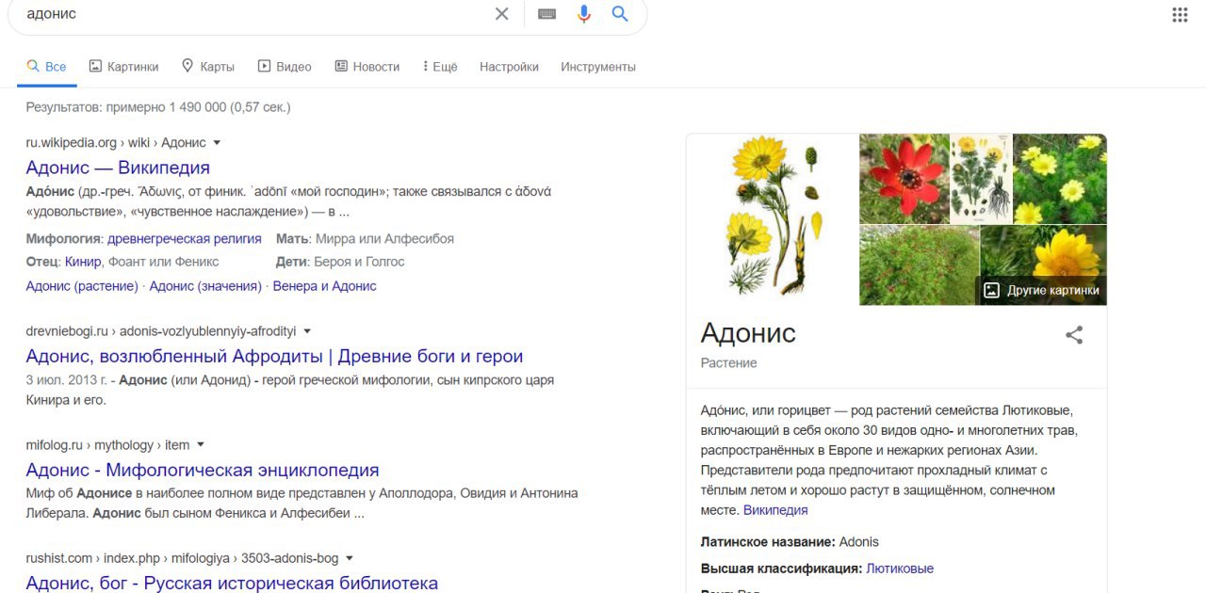Image resolution: width=1206 pixels, height=593 pixels.
Task: Open the Google apps grid icon
Action: click(1180, 14)
